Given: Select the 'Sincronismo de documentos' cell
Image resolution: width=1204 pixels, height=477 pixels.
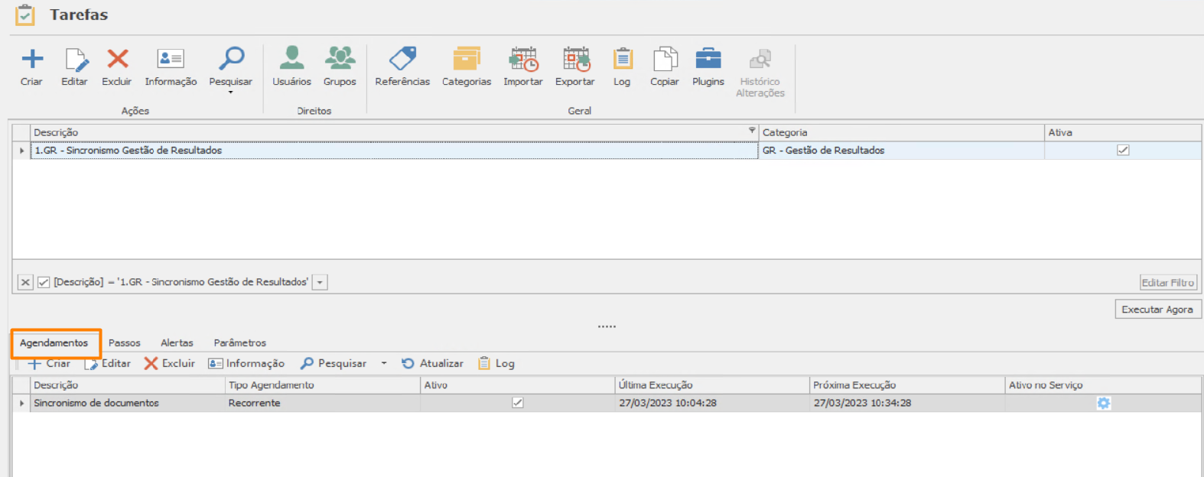Looking at the screenshot, I should tap(128, 403).
